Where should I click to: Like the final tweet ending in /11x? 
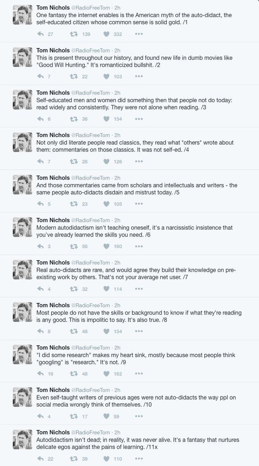pos(106,459)
